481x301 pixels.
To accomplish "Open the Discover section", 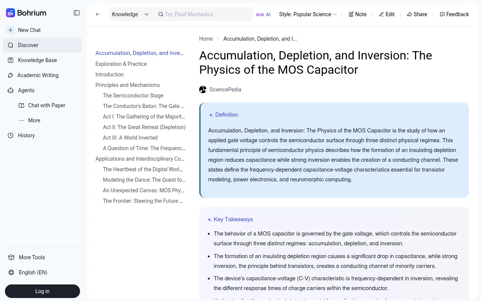I will coord(42,45).
